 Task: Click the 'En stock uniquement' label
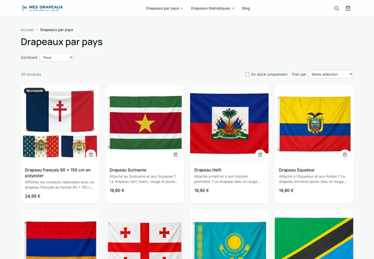pos(269,74)
